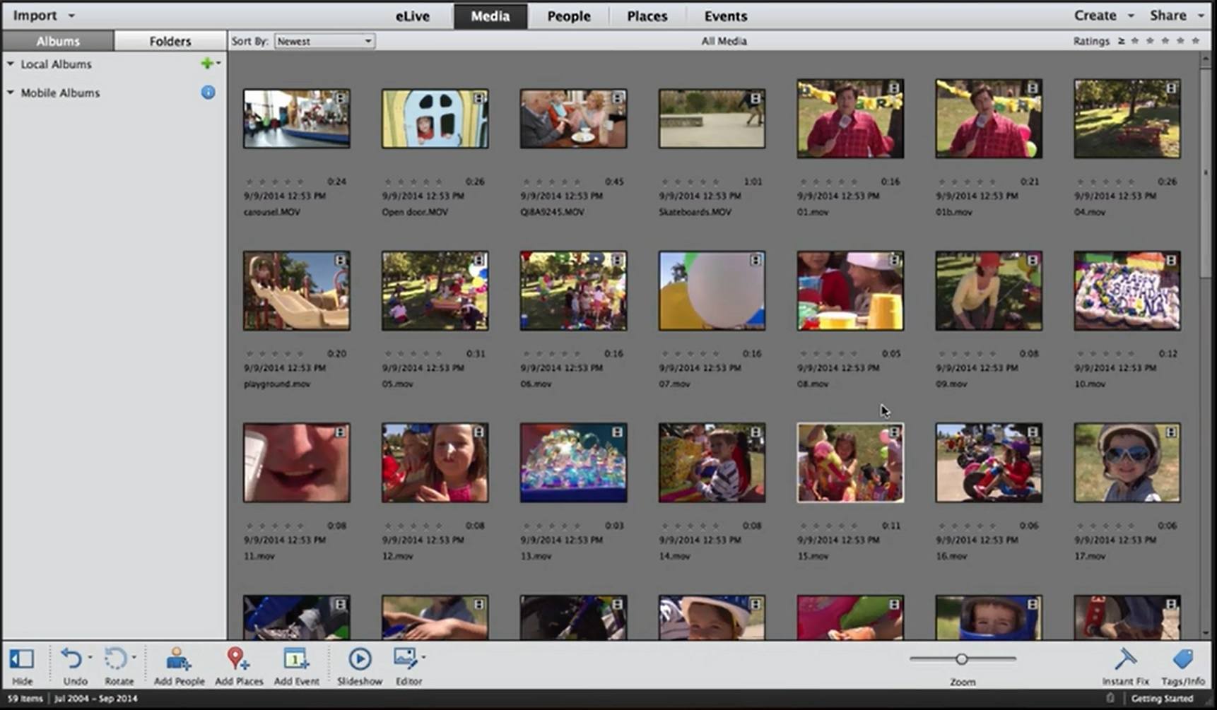This screenshot has width=1217, height=710.
Task: Switch to the Events tab
Action: 726,16
